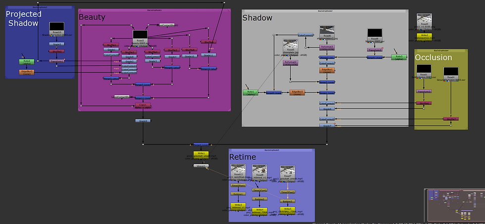Select the Transform1 node
The image size is (485, 224).
coord(56,61)
